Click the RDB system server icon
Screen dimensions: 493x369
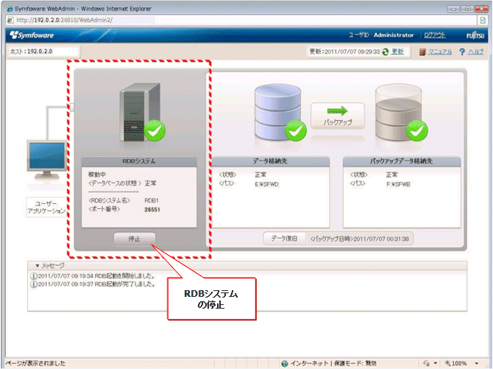(x=140, y=112)
